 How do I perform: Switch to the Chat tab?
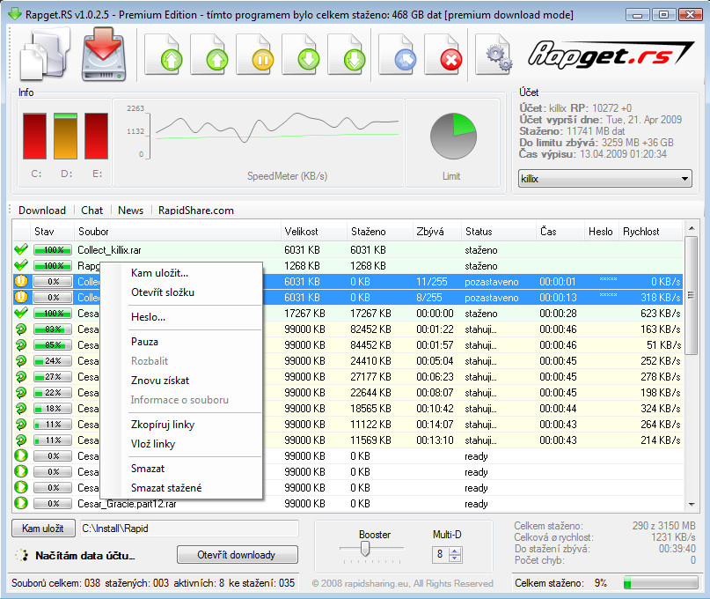tap(91, 211)
